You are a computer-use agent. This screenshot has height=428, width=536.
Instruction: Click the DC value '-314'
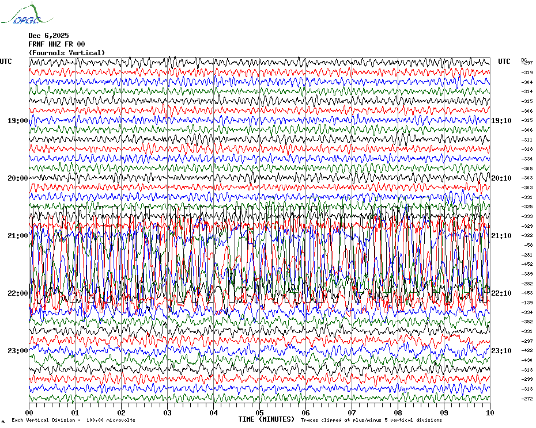pyautogui.click(x=527, y=92)
